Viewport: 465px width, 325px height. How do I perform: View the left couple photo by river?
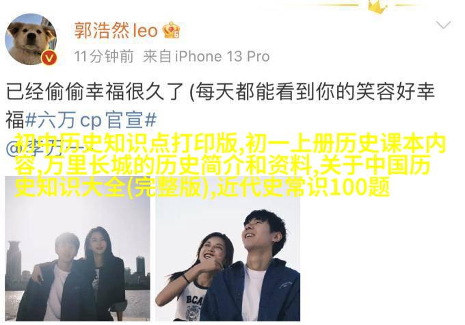[x=77, y=248]
